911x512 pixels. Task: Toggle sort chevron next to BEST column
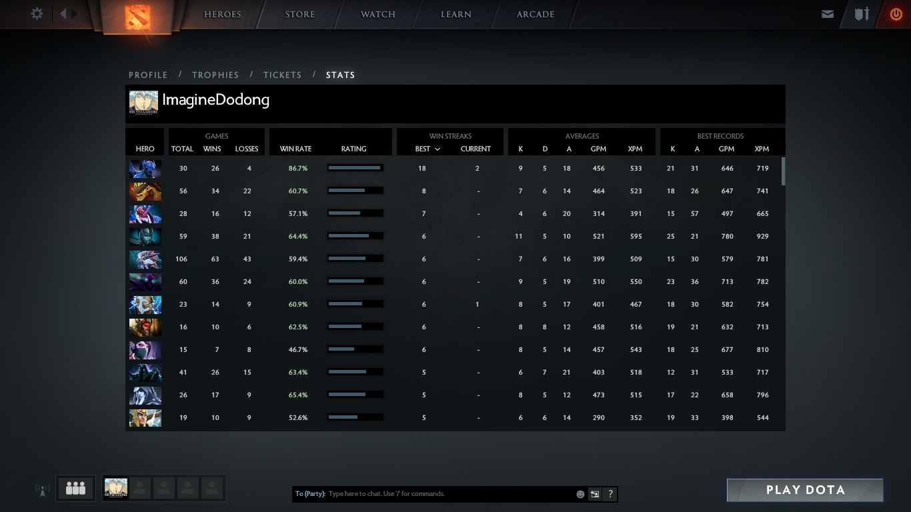(x=437, y=149)
